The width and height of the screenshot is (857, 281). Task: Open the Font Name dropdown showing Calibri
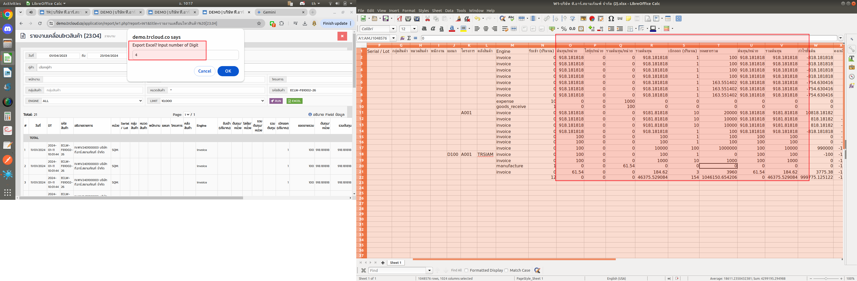pyautogui.click(x=393, y=29)
